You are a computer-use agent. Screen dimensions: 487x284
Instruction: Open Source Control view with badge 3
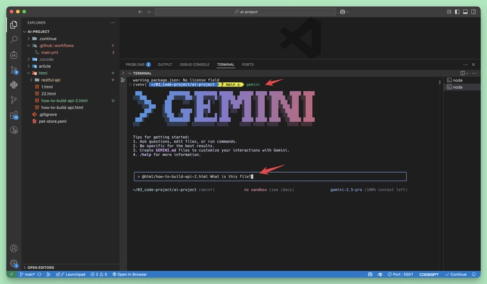(x=13, y=70)
